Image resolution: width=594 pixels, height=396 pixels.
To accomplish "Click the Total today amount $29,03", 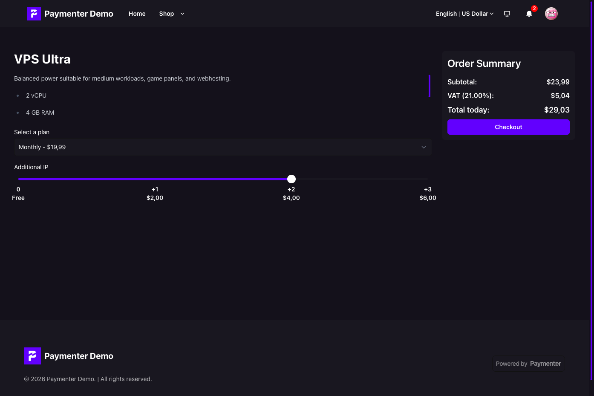I will point(557,110).
